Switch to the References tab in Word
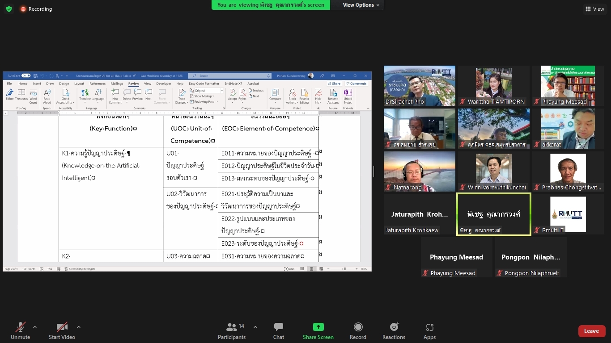Screen dimensions: 611x343 [x=98, y=84]
